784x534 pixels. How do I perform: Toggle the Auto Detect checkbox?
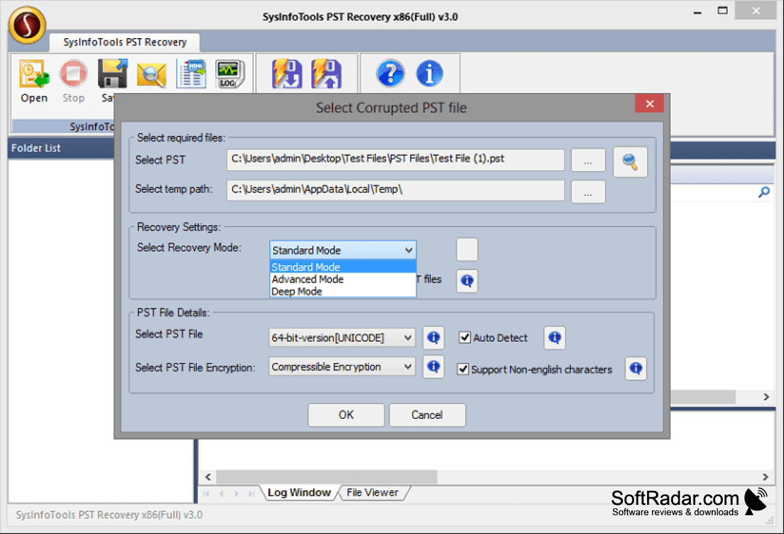click(464, 337)
